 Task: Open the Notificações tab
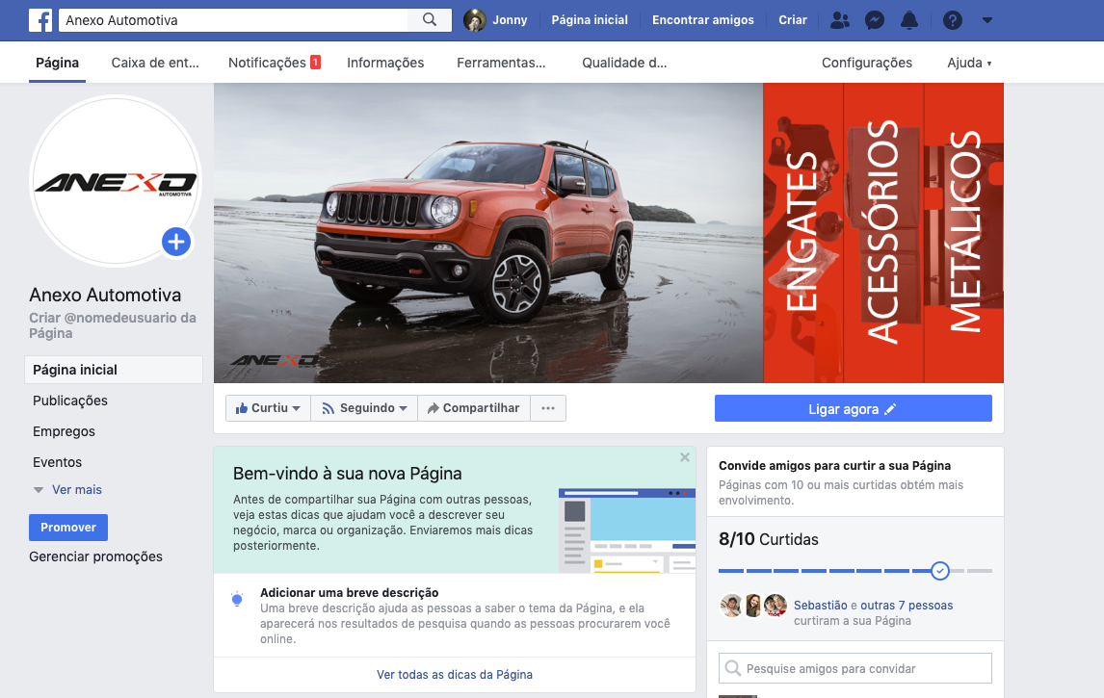pyautogui.click(x=274, y=63)
